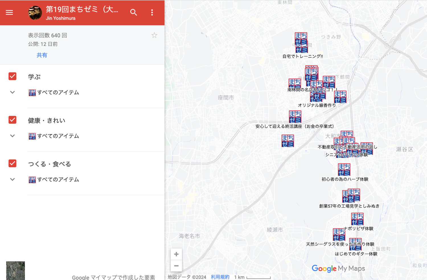Click the 1 km scale bar
Image resolution: width=427 pixels, height=280 pixels.
(x=252, y=277)
